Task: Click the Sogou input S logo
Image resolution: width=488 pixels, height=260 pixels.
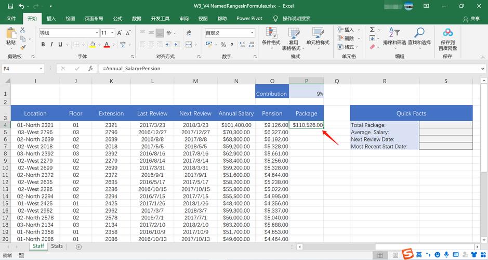Action: pyautogui.click(x=407, y=254)
